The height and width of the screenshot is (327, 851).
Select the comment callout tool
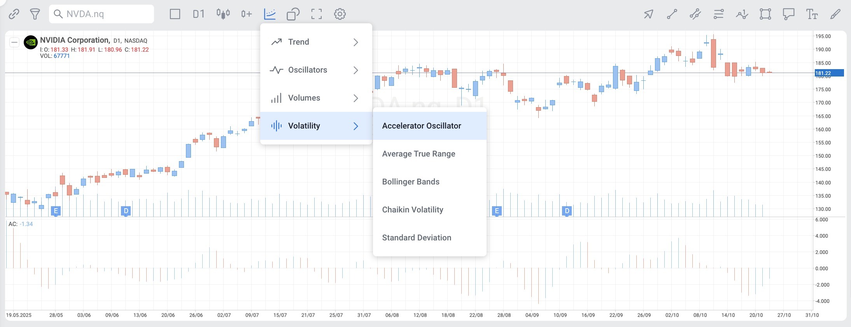pos(788,14)
